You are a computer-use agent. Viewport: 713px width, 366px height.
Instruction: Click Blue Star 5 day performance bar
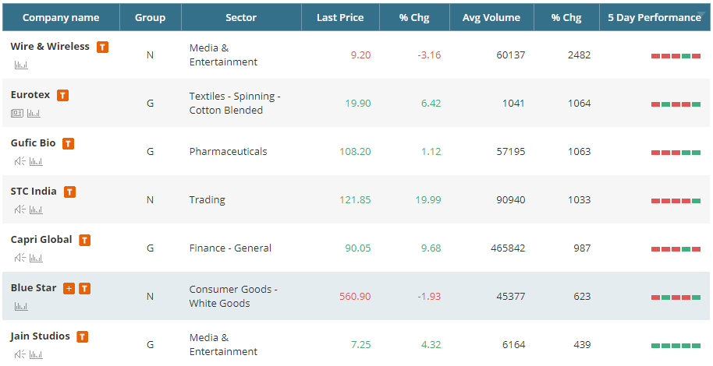coord(676,297)
